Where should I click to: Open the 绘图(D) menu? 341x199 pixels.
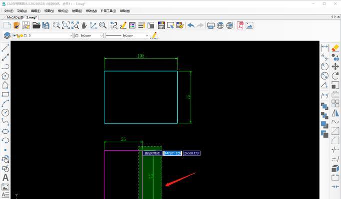tap(77, 11)
